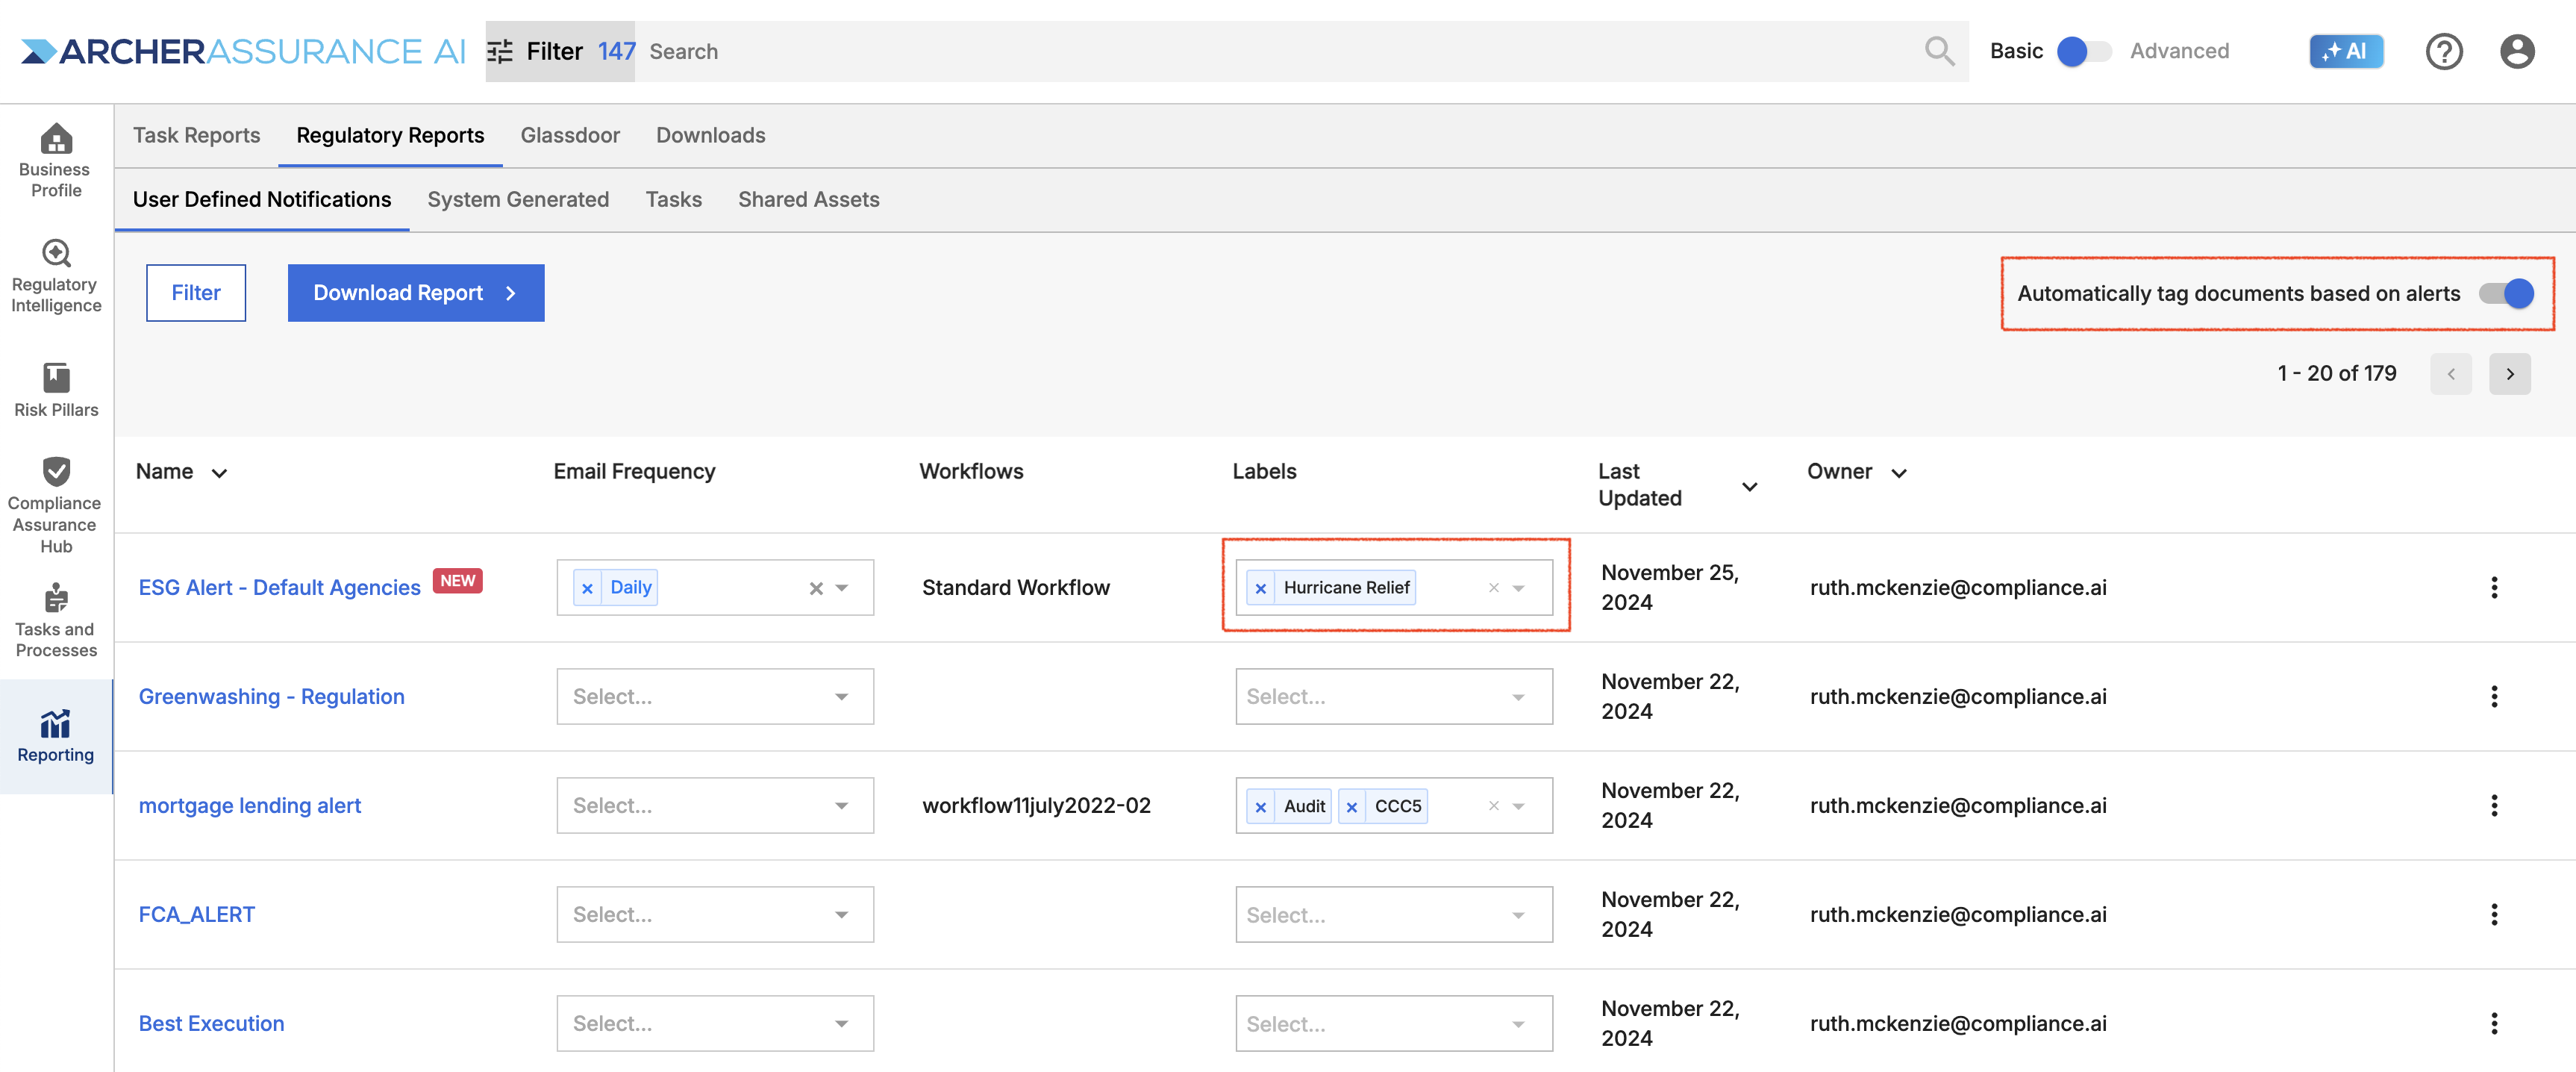The width and height of the screenshot is (2576, 1072).
Task: Open the top bar Filter sliders icon
Action: click(500, 51)
